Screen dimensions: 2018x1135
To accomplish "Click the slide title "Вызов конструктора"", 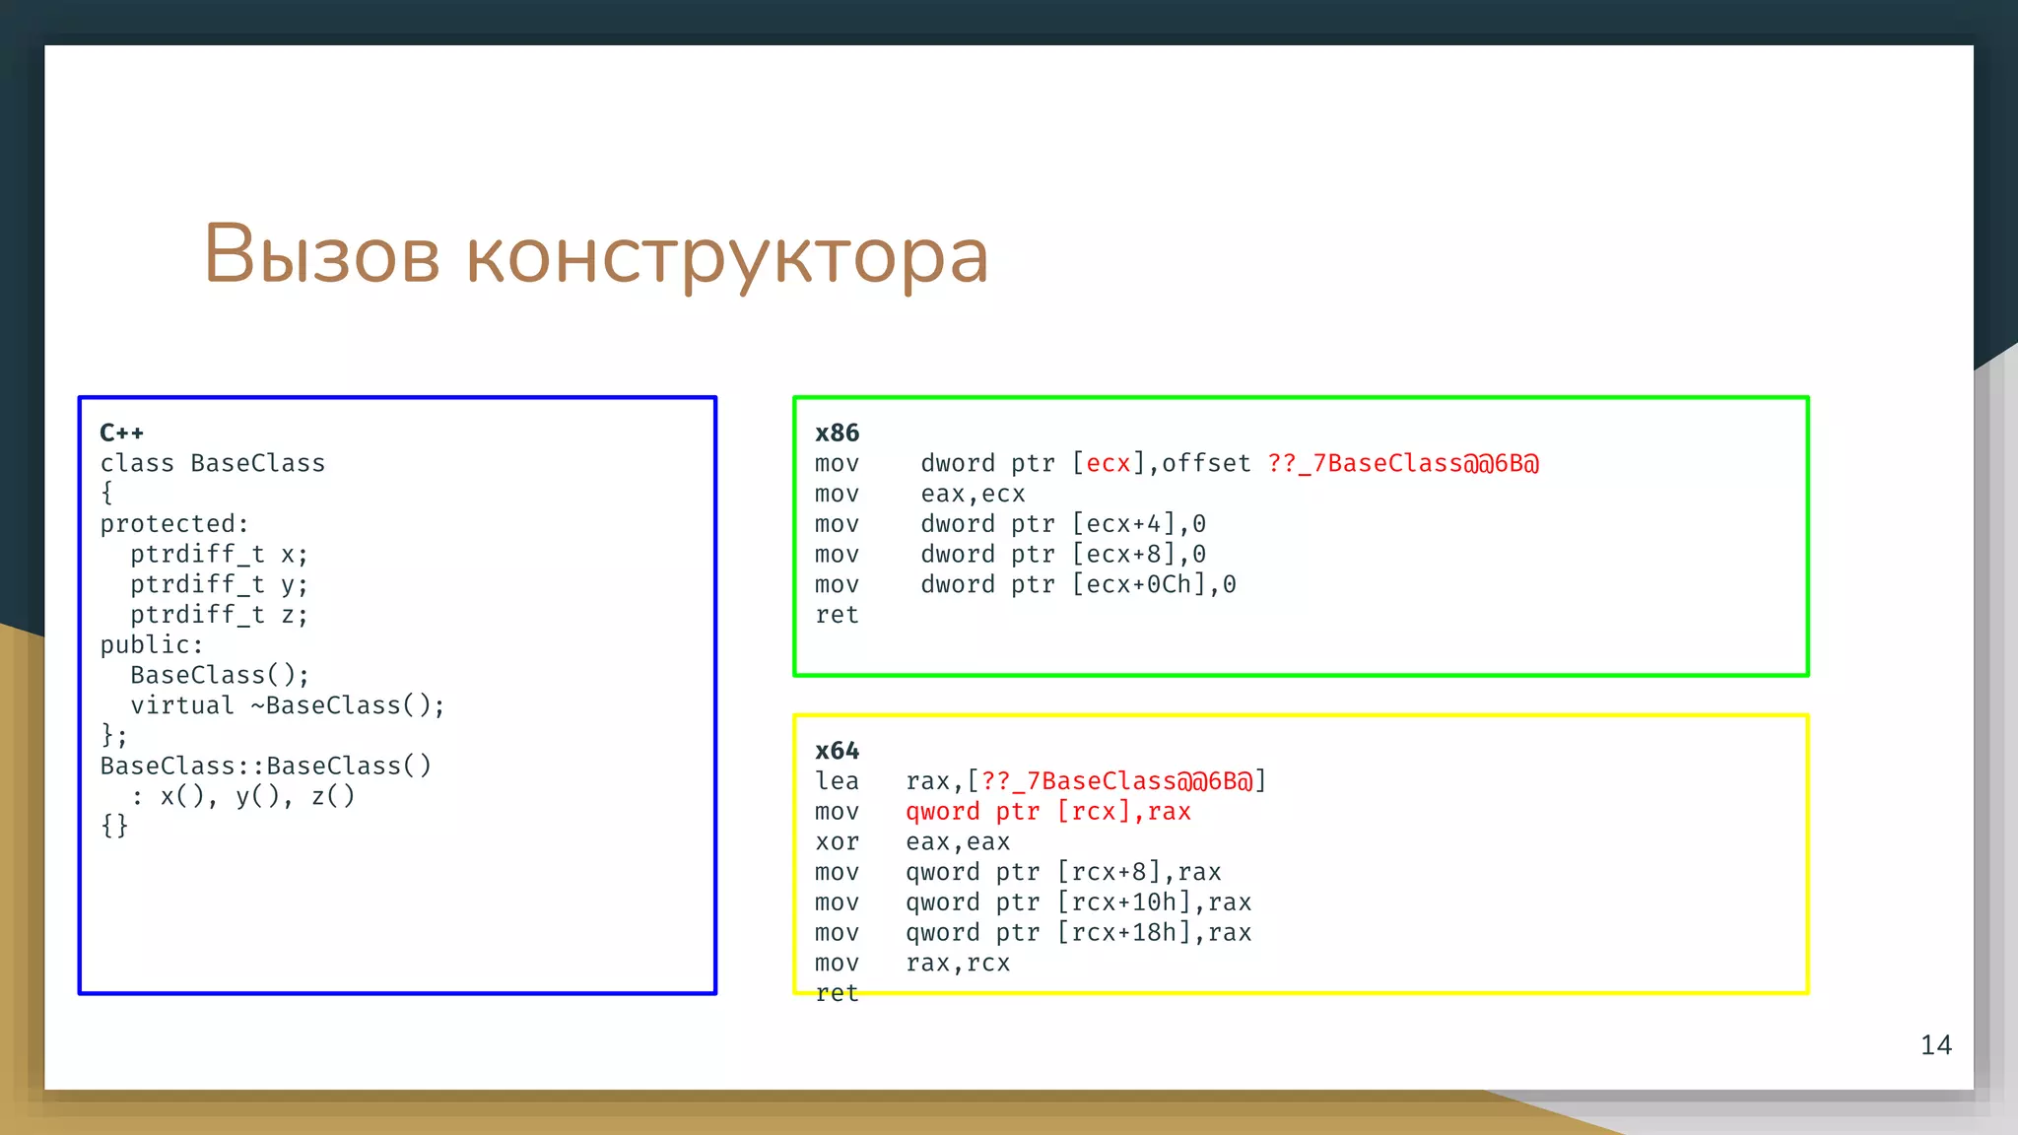I will 595,254.
